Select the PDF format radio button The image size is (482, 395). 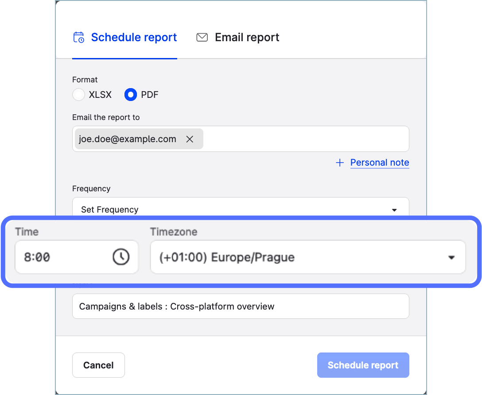tap(131, 94)
